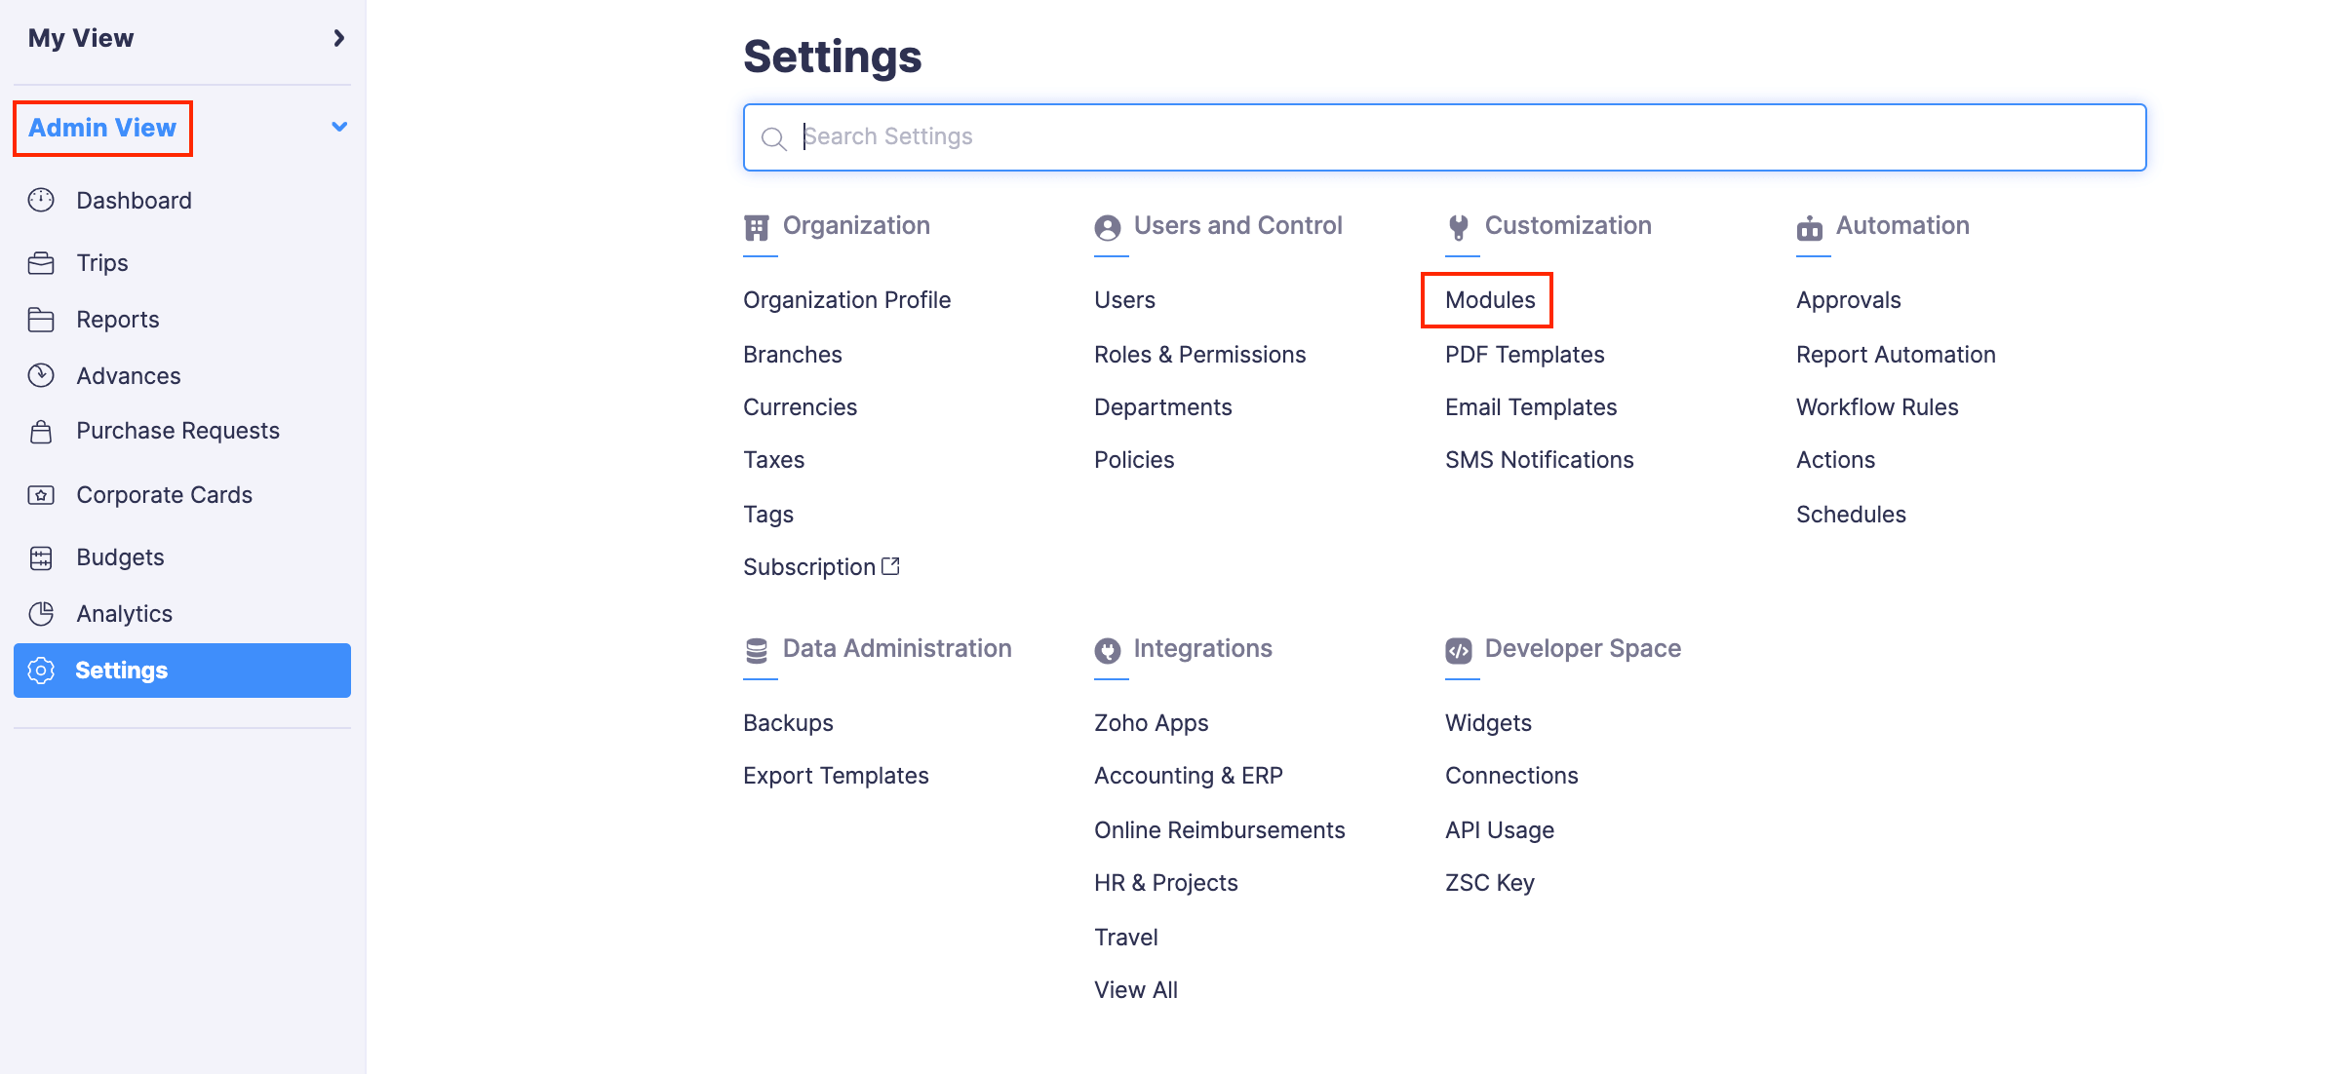Viewport: 2352px width, 1074px height.
Task: Click the Trips briefcase icon
Action: pyautogui.click(x=41, y=263)
